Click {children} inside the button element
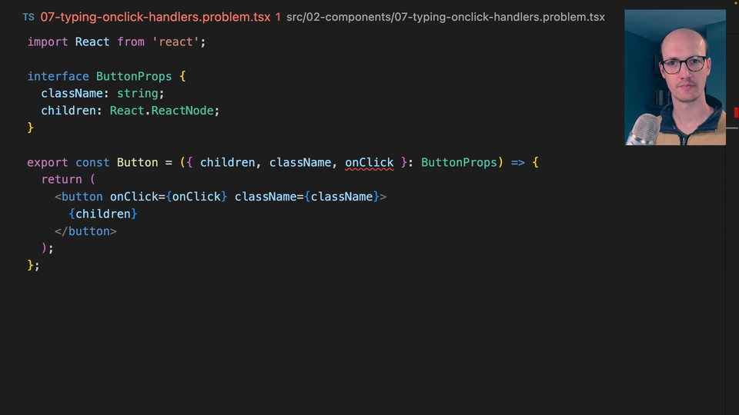Screen dimensions: 739x415 (102, 214)
